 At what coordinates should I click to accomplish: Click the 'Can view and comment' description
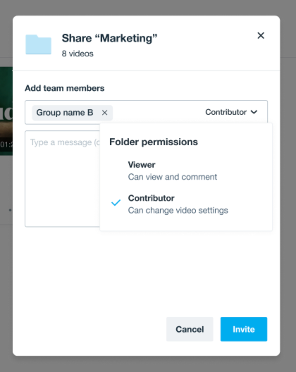(173, 177)
